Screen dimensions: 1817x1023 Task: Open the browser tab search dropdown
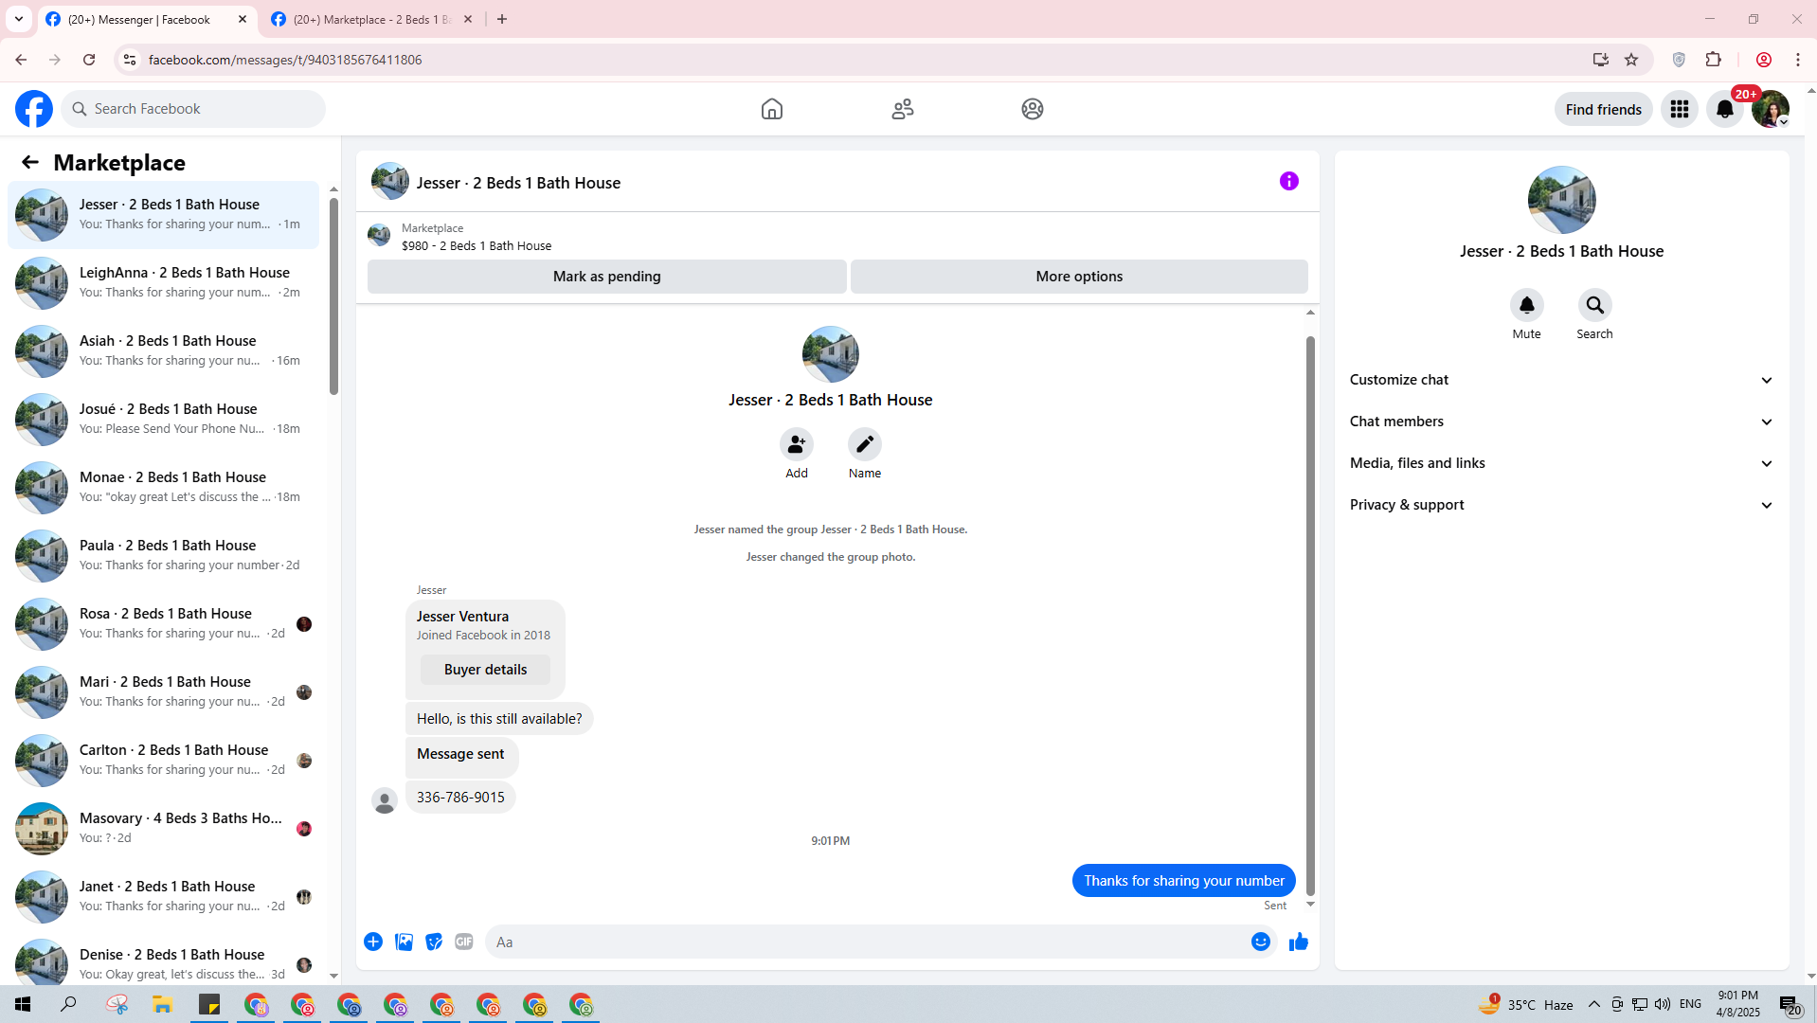[x=19, y=19]
